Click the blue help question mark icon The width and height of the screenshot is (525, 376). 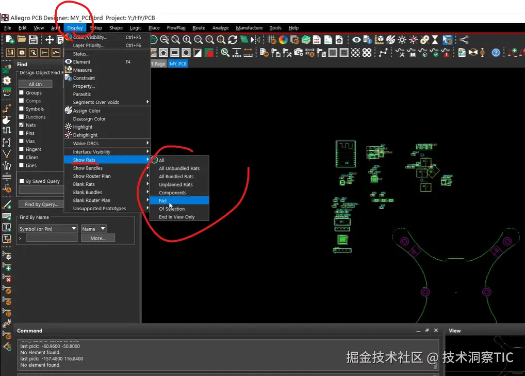(496, 53)
